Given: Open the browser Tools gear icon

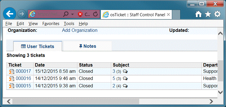Looking at the screenshot, I should [217, 14].
